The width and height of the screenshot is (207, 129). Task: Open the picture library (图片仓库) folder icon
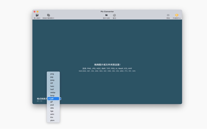pyautogui.click(x=106, y=15)
